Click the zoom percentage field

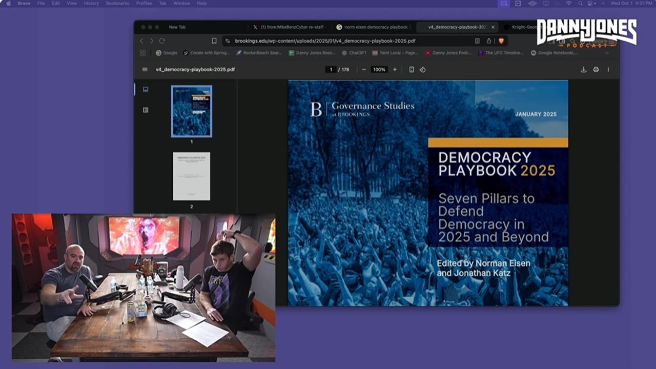379,70
